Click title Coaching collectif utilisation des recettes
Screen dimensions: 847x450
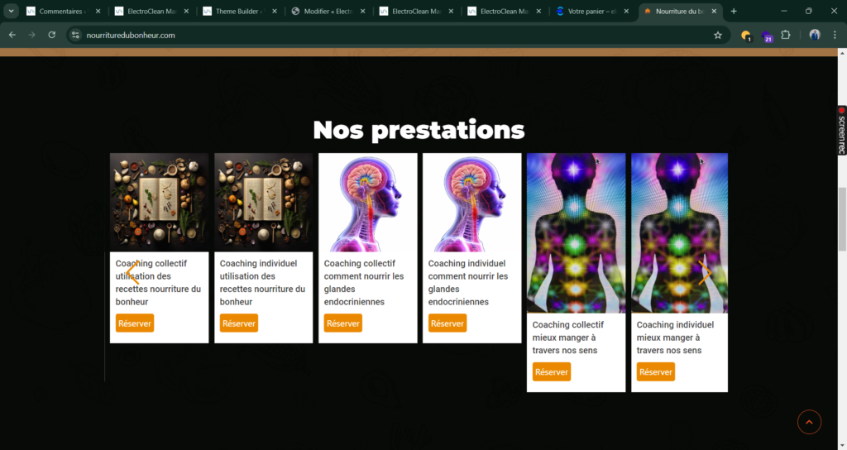pyautogui.click(x=158, y=283)
